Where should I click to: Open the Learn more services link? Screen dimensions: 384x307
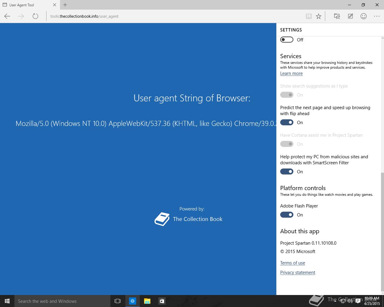291,73
